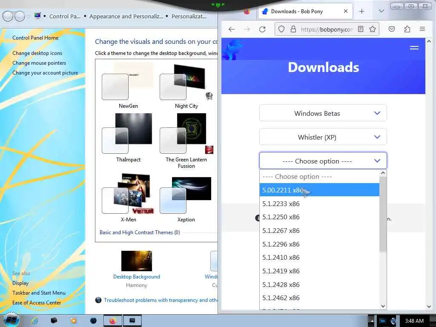Open the Pocket save icon
This screenshot has height=327, width=436.
[392, 29]
